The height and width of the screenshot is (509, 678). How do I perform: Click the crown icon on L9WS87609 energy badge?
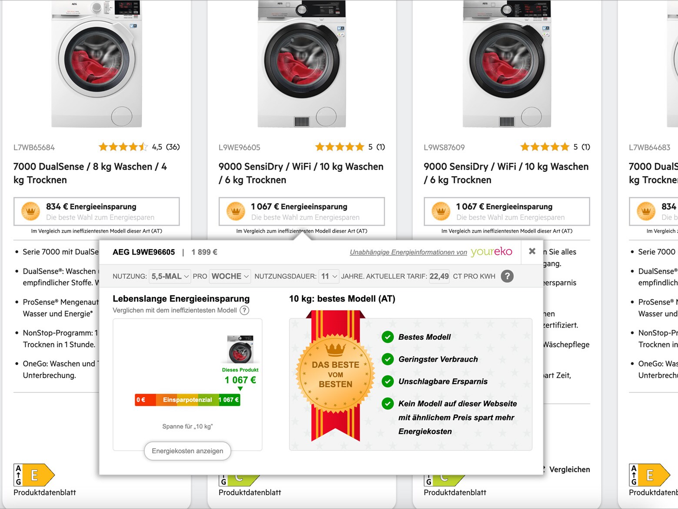pos(441,211)
